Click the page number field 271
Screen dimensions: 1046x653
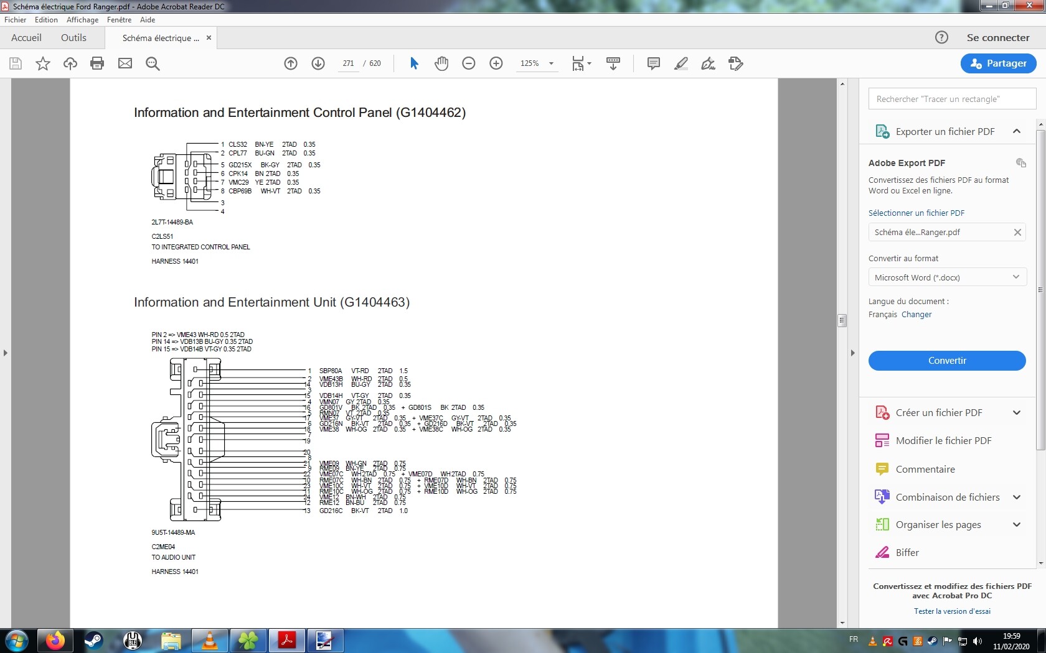[x=348, y=63]
